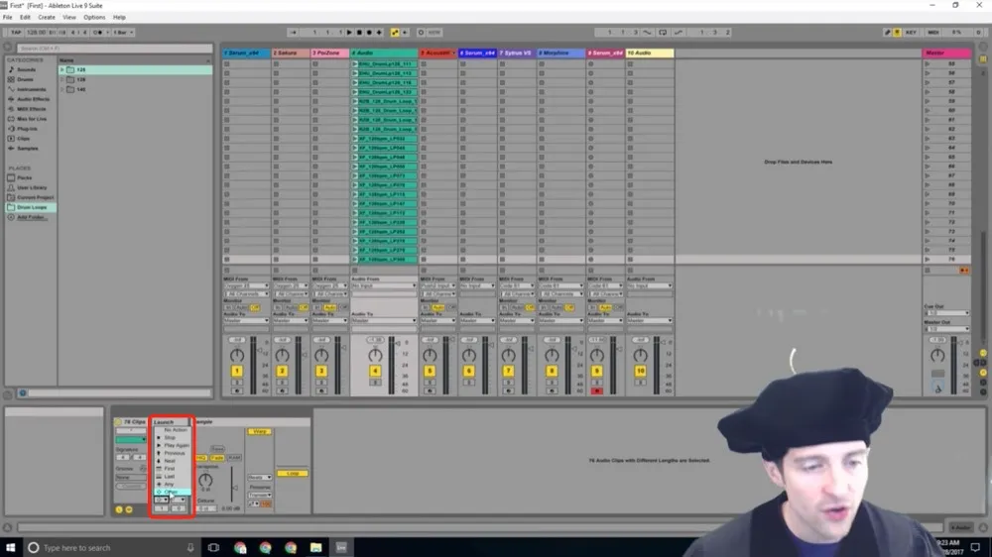Select Clips category in browser
992x557 pixels.
pyautogui.click(x=24, y=139)
